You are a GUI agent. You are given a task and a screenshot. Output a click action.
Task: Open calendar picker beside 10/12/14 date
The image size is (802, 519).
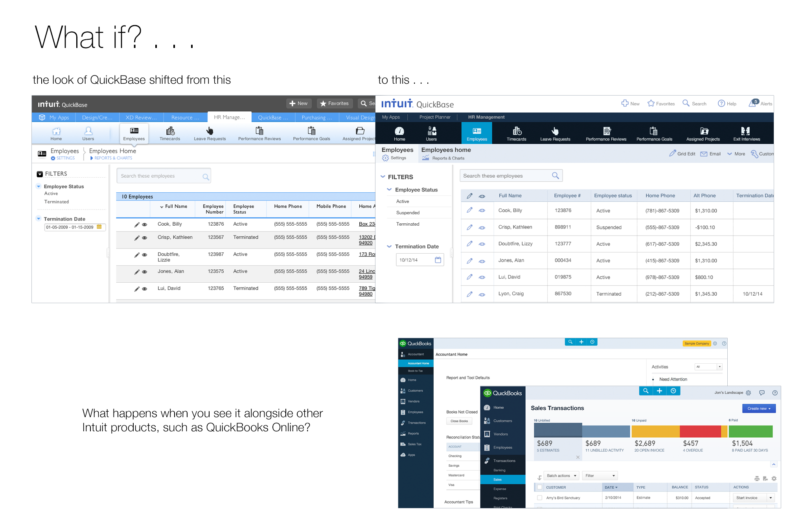(x=438, y=259)
